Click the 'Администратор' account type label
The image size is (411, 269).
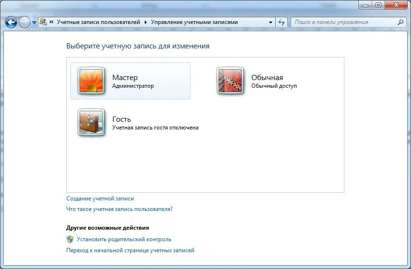tap(133, 86)
